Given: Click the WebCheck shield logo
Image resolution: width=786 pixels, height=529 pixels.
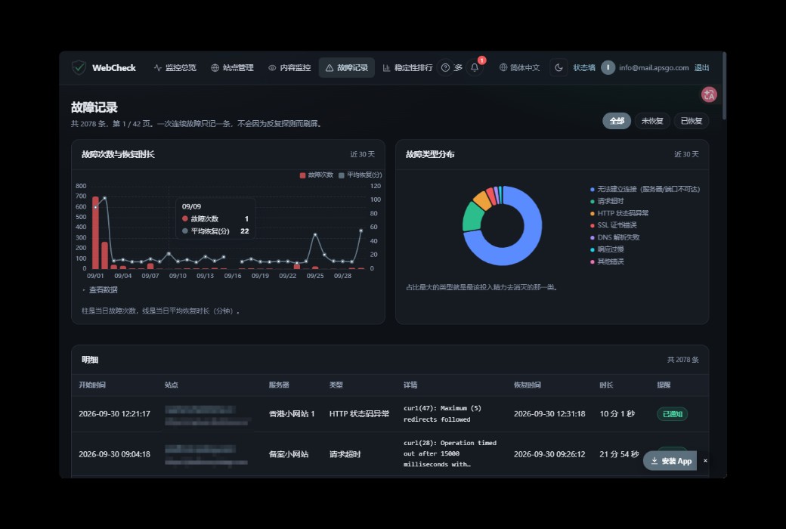Looking at the screenshot, I should pos(79,68).
